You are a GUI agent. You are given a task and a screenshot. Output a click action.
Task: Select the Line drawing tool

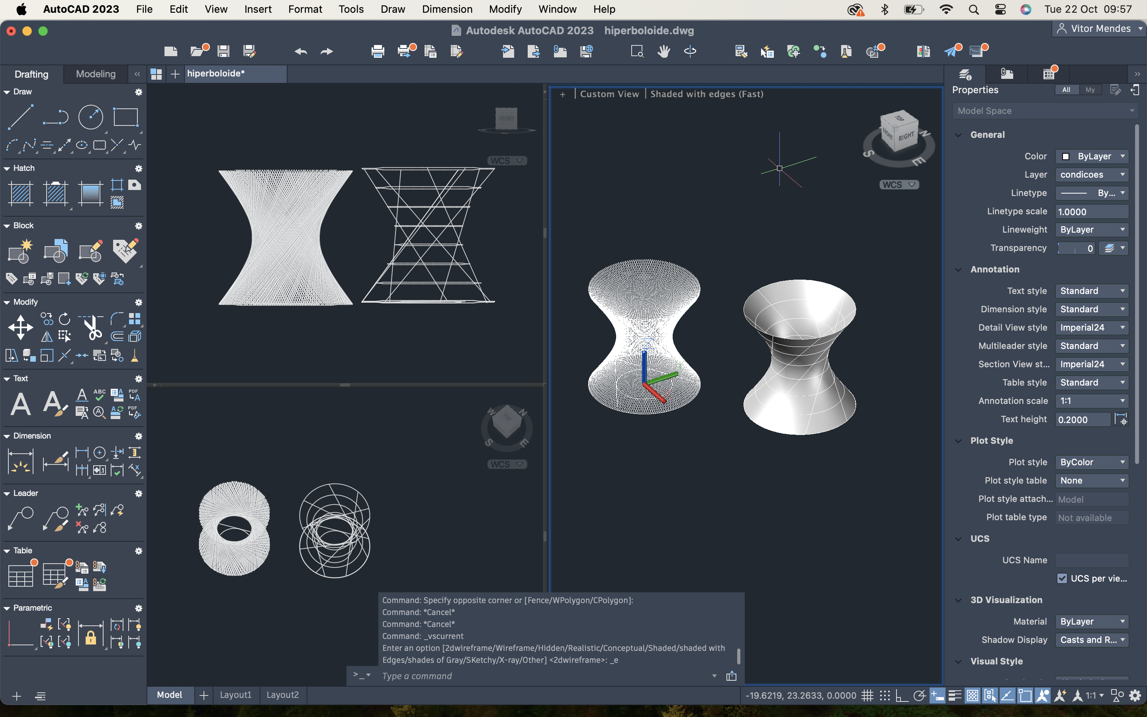tap(20, 117)
